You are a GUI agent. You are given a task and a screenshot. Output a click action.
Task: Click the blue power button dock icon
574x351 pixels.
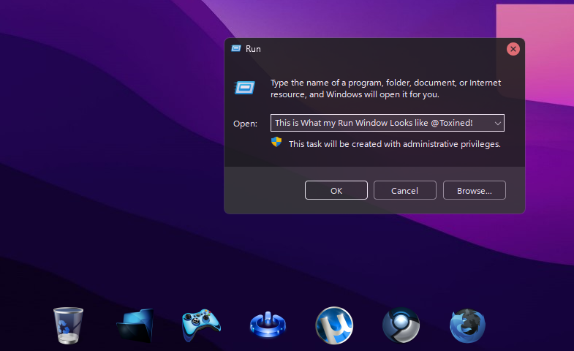(268, 325)
